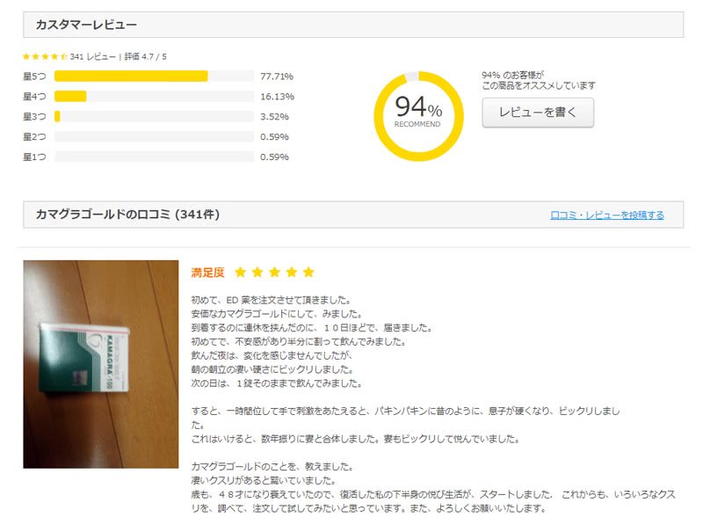703x532 pixels.
Task: Click the 星5つ yellow rating bar
Action: pyautogui.click(x=131, y=77)
